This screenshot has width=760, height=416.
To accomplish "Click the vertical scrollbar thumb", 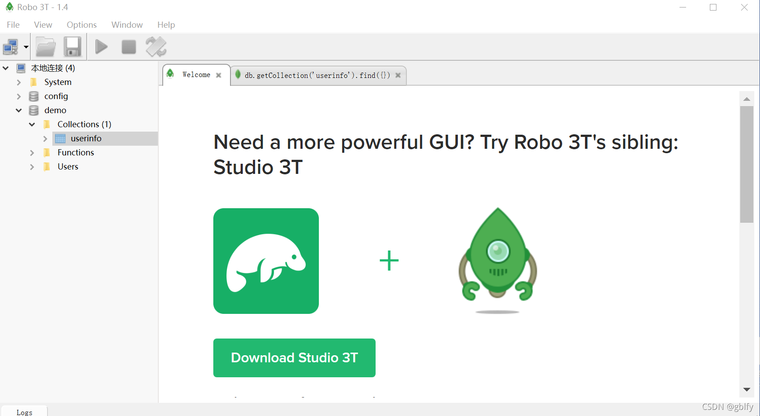I will coord(747,164).
